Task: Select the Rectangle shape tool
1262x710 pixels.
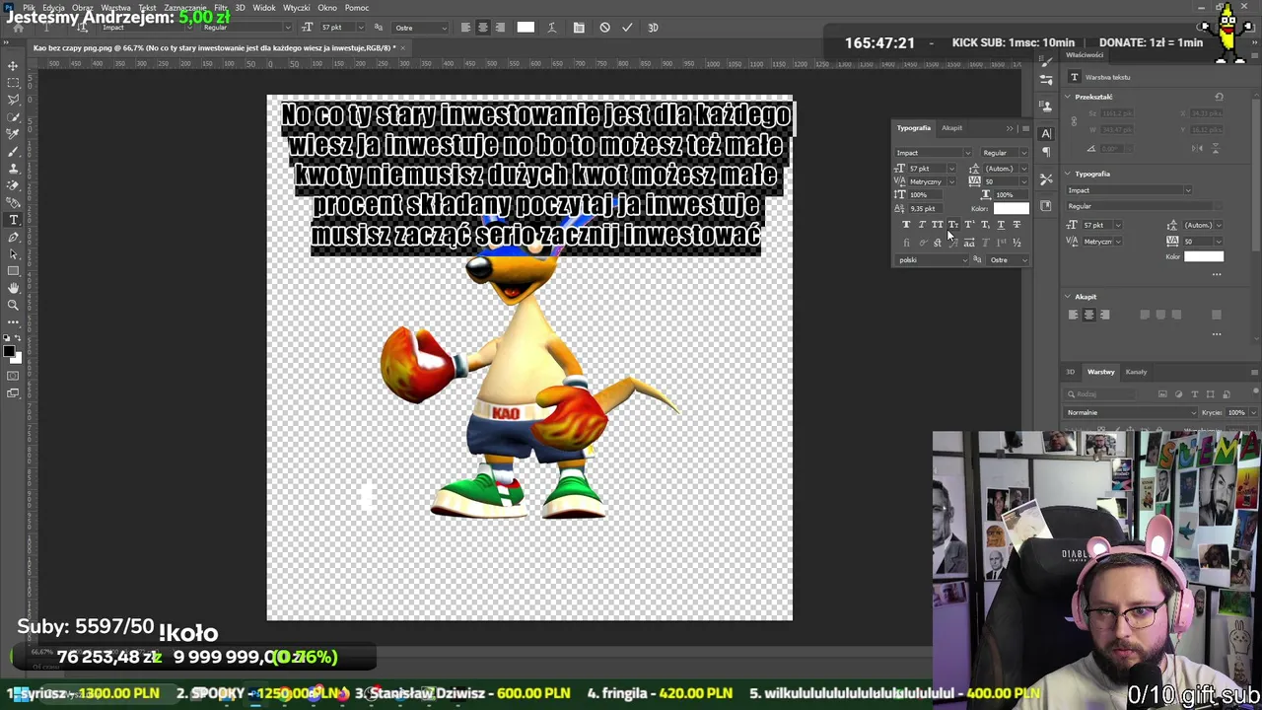Action: pyautogui.click(x=13, y=270)
